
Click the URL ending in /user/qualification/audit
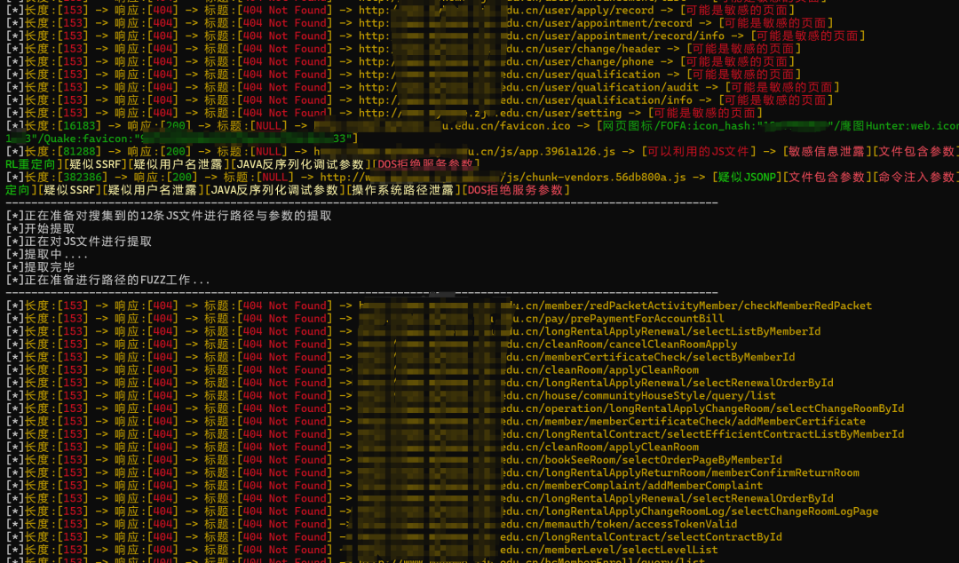528,87
